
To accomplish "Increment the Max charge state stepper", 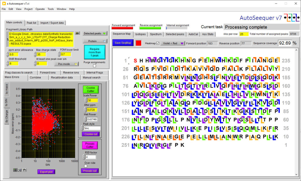I will click(x=35, y=53).
